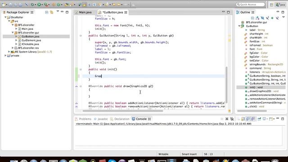Click the Pin Console icon
288x162 pixels.
pos(259,119)
